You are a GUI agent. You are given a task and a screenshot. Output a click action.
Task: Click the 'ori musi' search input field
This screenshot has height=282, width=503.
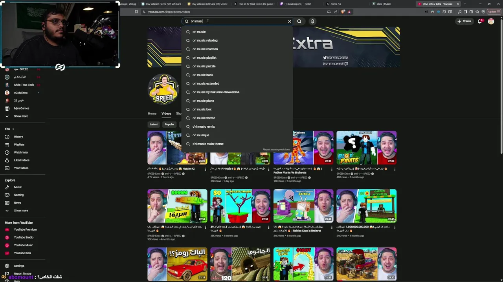238,21
